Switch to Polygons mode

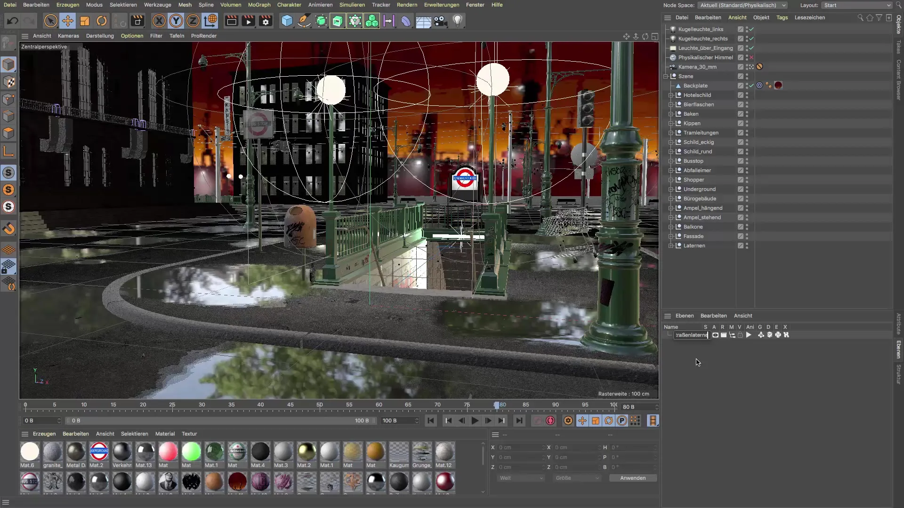(8, 133)
